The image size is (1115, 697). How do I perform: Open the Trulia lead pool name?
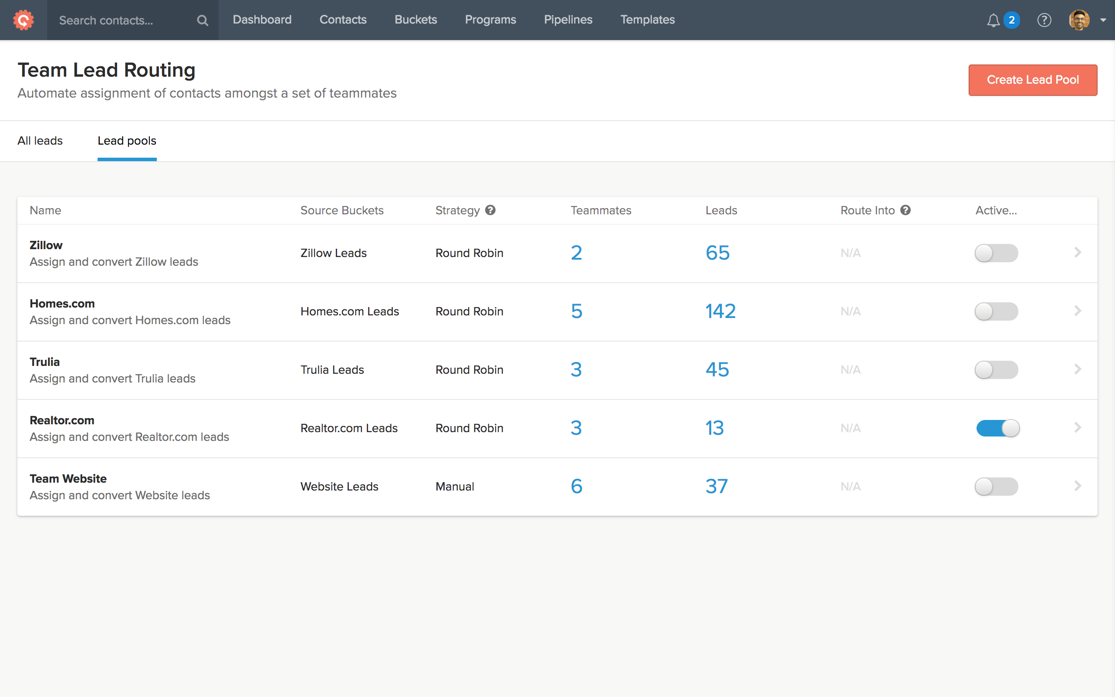tap(45, 362)
